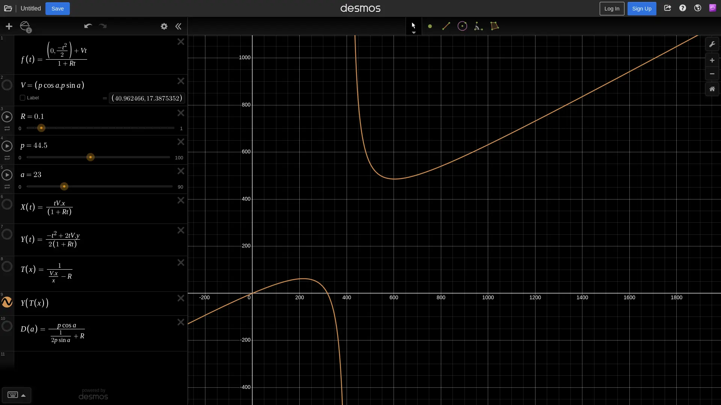Select the Polygon tool

point(495,26)
